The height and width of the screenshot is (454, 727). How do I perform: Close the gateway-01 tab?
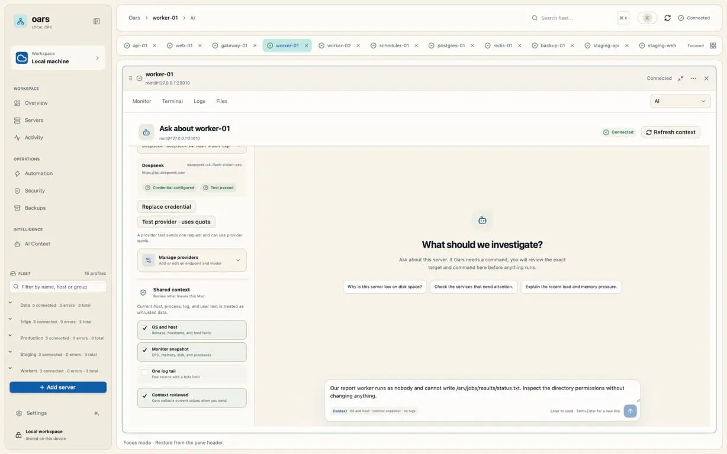click(255, 46)
